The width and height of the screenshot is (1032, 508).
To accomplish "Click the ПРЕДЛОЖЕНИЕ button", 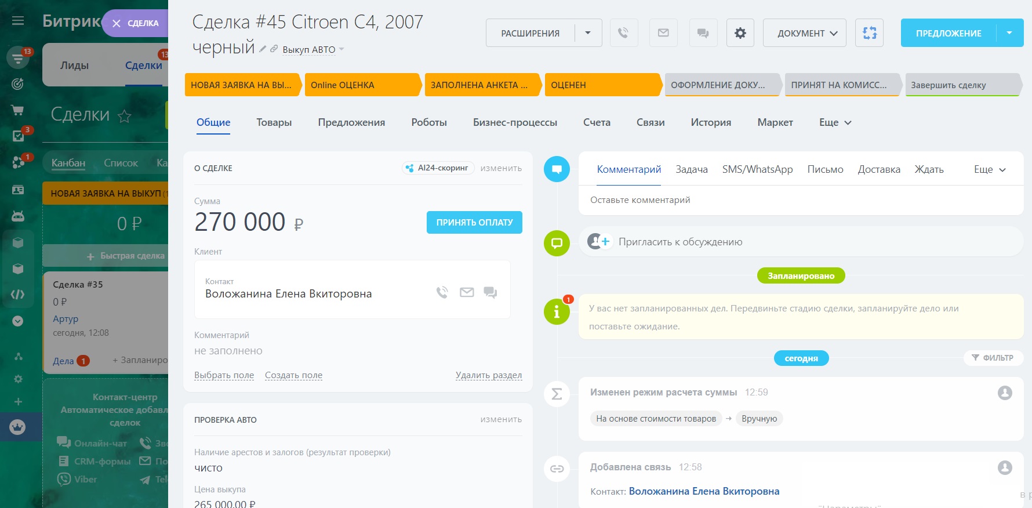I will 949,33.
